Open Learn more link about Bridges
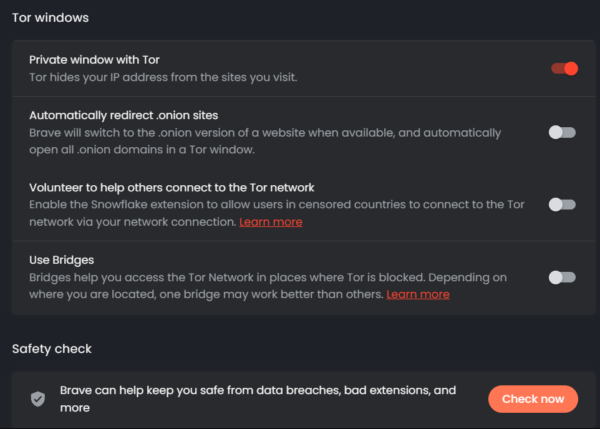 tap(418, 294)
